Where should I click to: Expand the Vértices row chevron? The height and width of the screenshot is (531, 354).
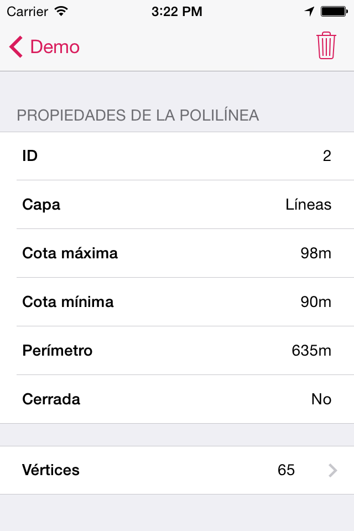tap(332, 470)
